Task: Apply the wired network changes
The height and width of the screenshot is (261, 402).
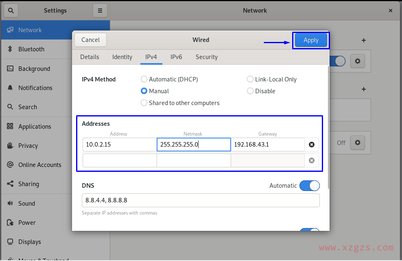Action: (310, 40)
